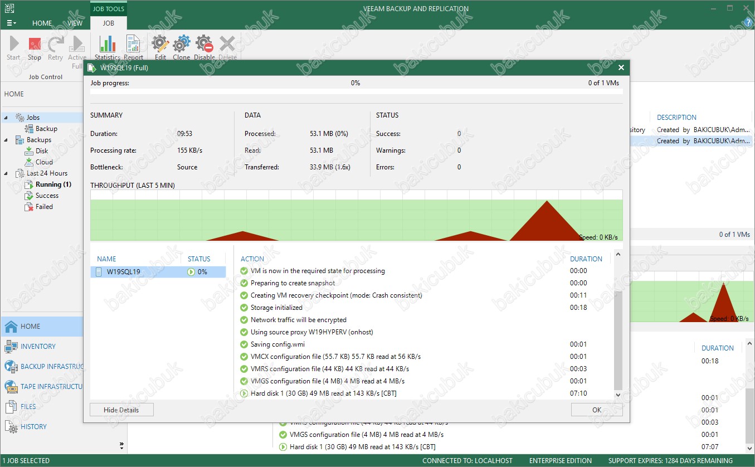755x467 pixels.
Task: Select Disk under Backups
Action: [x=42, y=151]
